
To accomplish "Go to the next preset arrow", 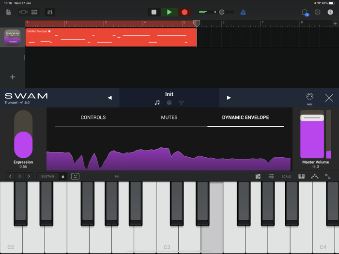I will pyautogui.click(x=229, y=98).
